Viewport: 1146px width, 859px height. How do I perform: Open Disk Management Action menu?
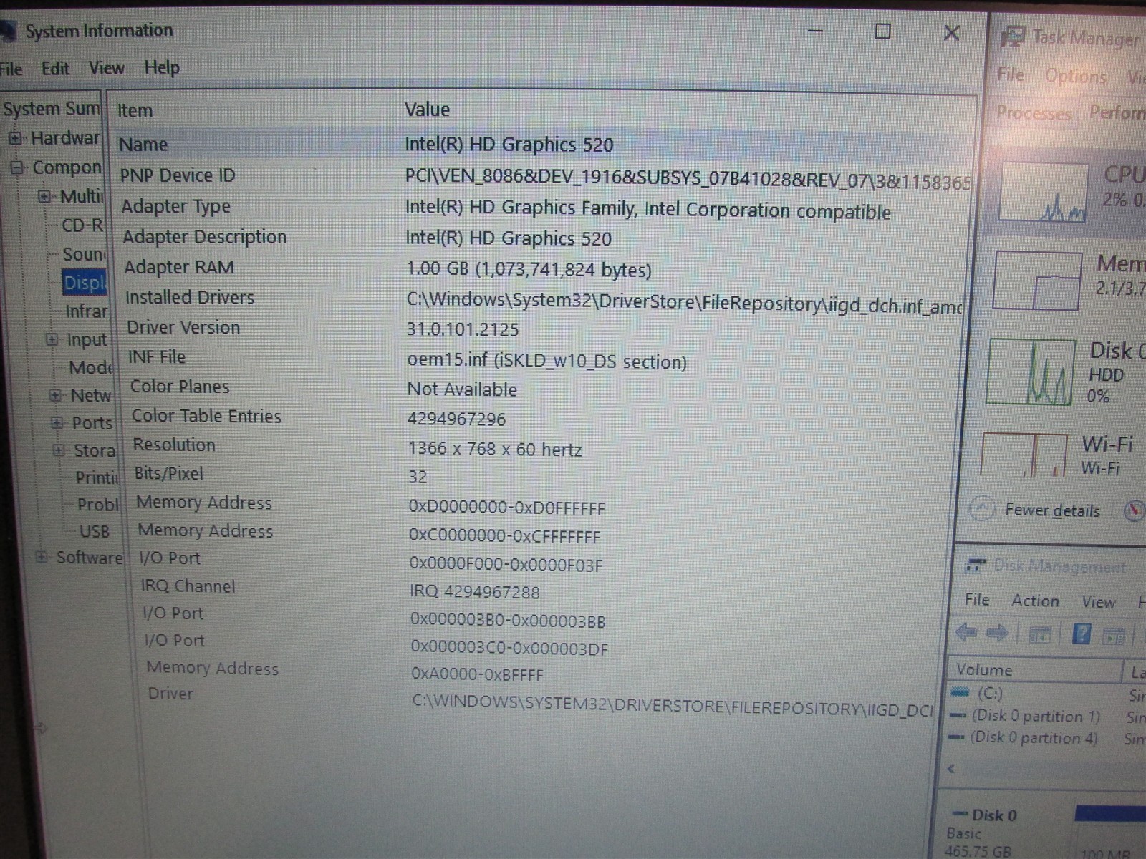tap(1035, 601)
